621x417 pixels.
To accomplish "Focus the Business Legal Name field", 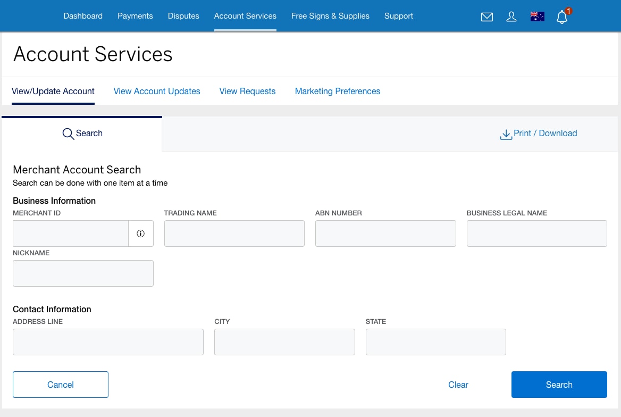I will click(x=536, y=233).
